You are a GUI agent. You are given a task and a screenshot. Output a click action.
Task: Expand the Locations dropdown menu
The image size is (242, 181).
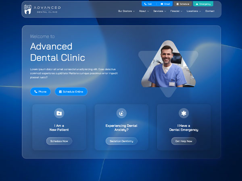[194, 11]
